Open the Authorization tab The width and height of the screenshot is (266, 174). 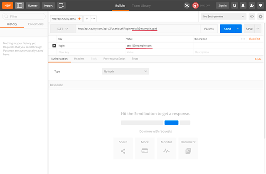(59, 59)
